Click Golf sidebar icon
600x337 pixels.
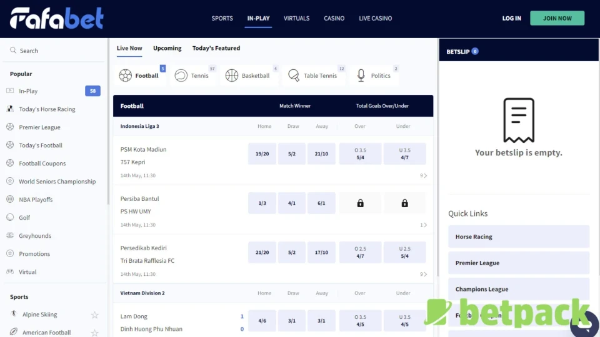click(x=10, y=217)
